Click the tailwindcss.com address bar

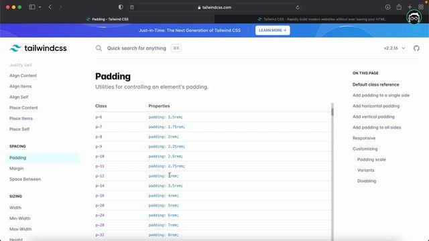(214, 7)
